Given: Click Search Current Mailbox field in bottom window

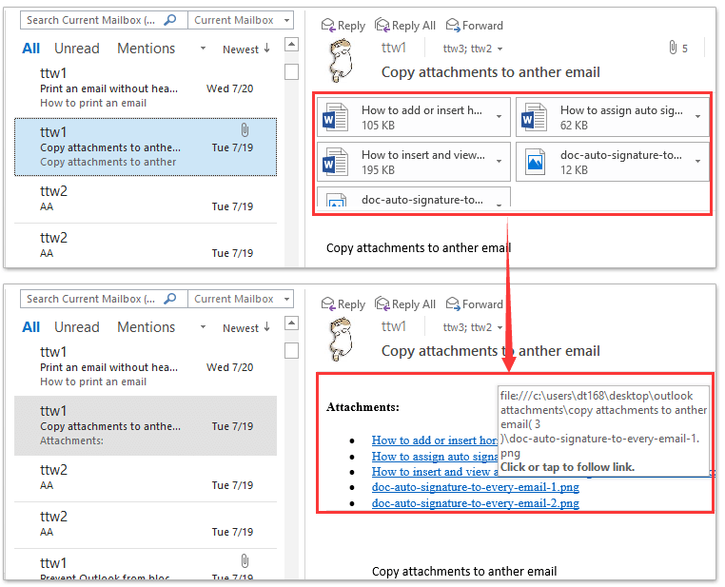Looking at the screenshot, I should (x=104, y=299).
